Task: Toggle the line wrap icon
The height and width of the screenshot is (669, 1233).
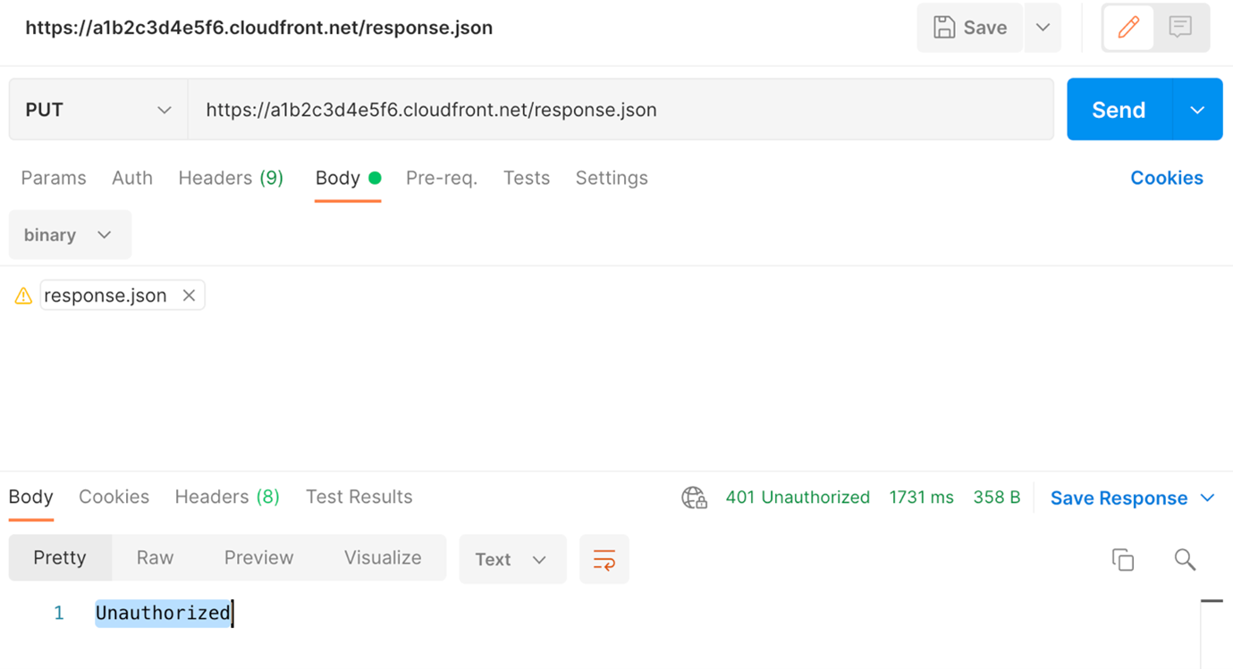Action: coord(604,559)
